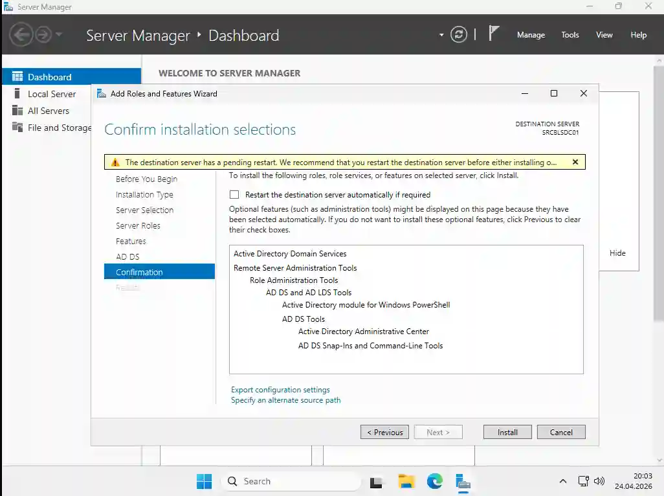Open the Windows Start button
664x496 pixels.
pyautogui.click(x=204, y=481)
